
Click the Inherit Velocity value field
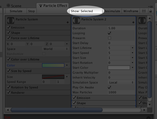121,78
